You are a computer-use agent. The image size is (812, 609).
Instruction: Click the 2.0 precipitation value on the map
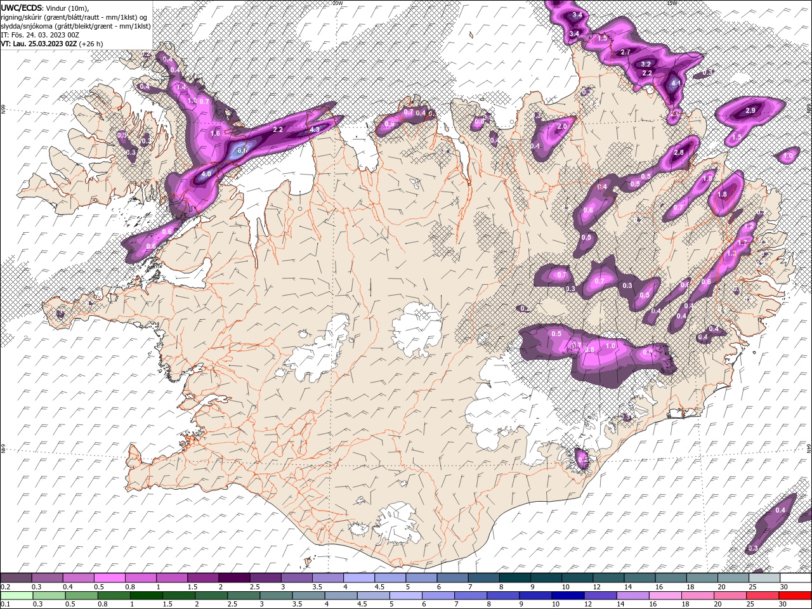pyautogui.click(x=561, y=127)
